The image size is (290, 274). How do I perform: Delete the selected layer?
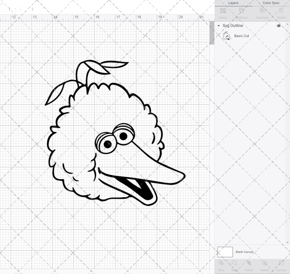coord(281,13)
